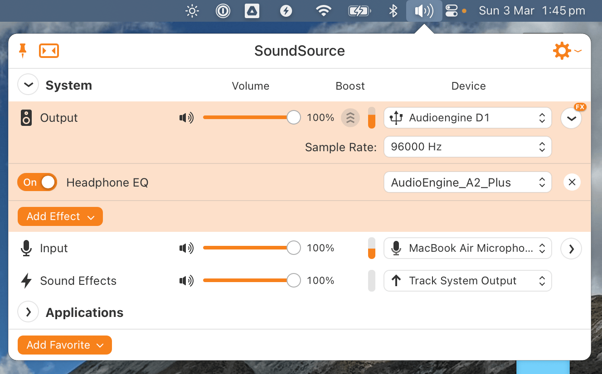Click the Sound Effects volume slider
Viewport: 602px width, 374px height.
[252, 280]
